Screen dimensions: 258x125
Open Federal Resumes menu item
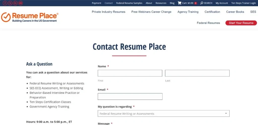[x=208, y=23]
